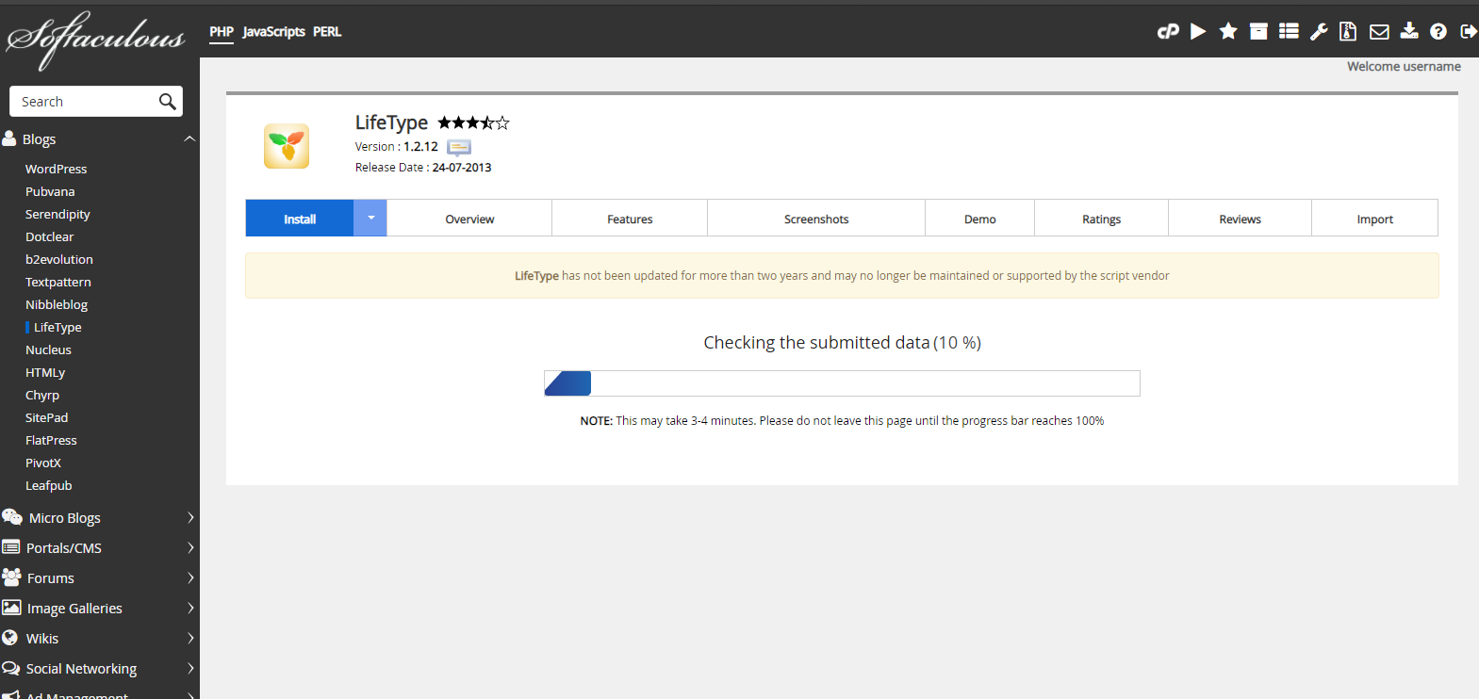Click the Search input field

[x=85, y=102]
